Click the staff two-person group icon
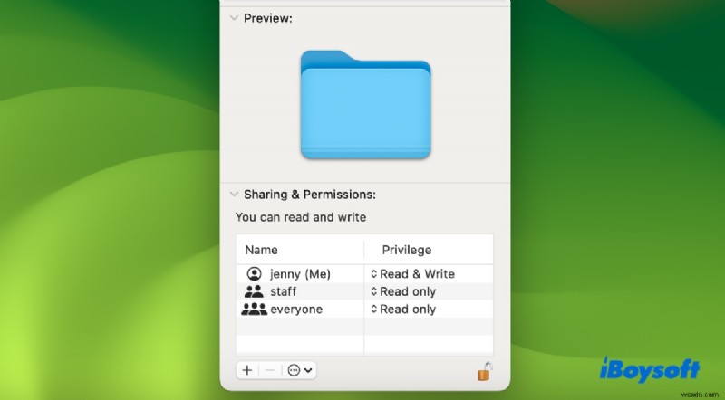Image resolution: width=725 pixels, height=400 pixels. [x=254, y=291]
